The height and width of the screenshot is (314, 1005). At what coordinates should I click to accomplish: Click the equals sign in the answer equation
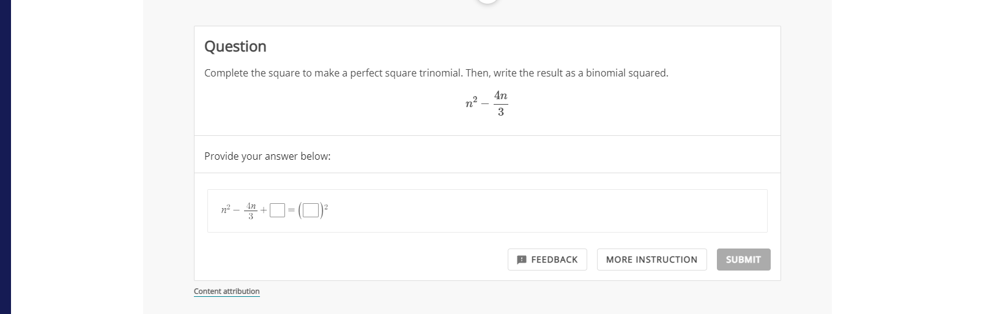291,211
